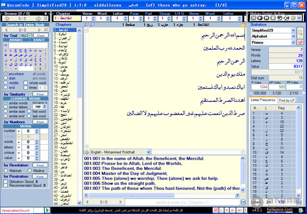Clear search results with X icon
The height and width of the screenshot is (214, 307).
pos(46,30)
